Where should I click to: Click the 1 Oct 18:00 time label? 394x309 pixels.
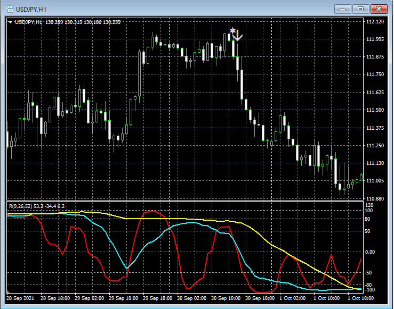[360, 298]
